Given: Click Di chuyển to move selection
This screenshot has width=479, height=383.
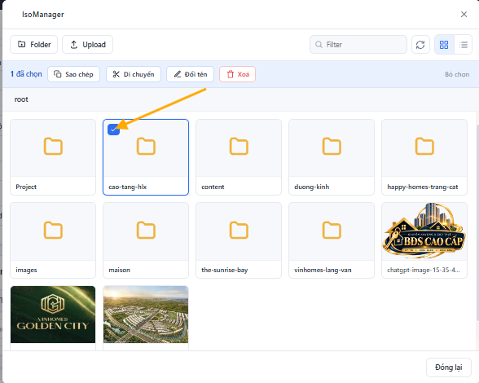Looking at the screenshot, I should (x=134, y=74).
